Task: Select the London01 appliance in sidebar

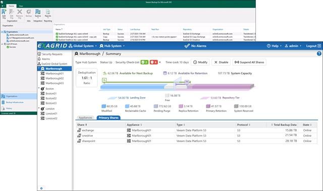Action: click(49, 113)
